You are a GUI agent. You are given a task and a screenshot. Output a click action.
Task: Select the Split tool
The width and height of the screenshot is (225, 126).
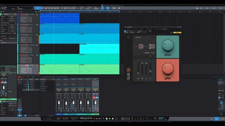pos(44,8)
